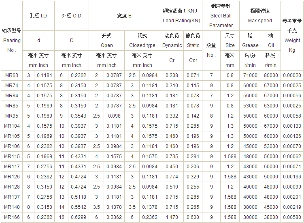Select the MR63 bearing model cell
The width and height of the screenshot is (304, 223).
12,75
